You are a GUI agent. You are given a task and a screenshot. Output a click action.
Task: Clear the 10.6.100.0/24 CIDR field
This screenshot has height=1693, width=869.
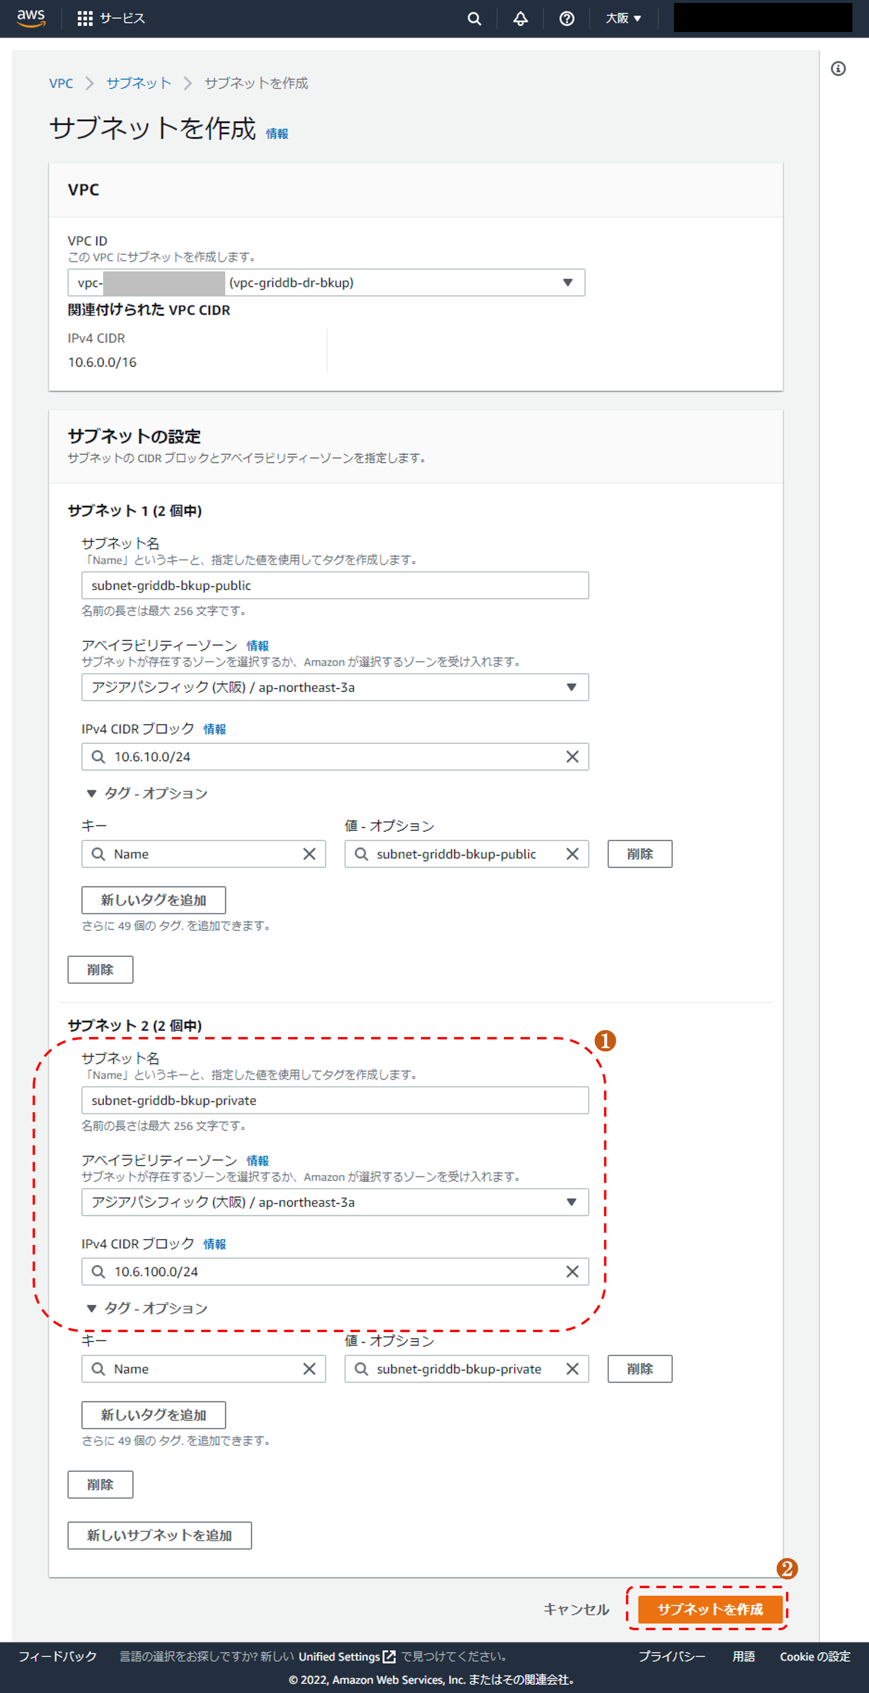point(572,1271)
